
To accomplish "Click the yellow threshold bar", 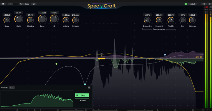I will pos(101,58).
